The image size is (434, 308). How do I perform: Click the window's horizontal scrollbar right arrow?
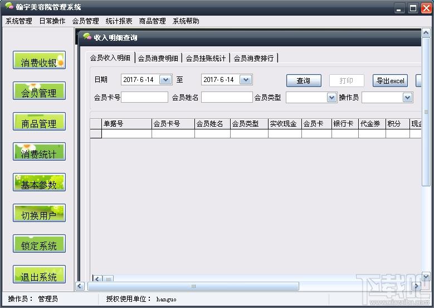pyautogui.click(x=416, y=286)
